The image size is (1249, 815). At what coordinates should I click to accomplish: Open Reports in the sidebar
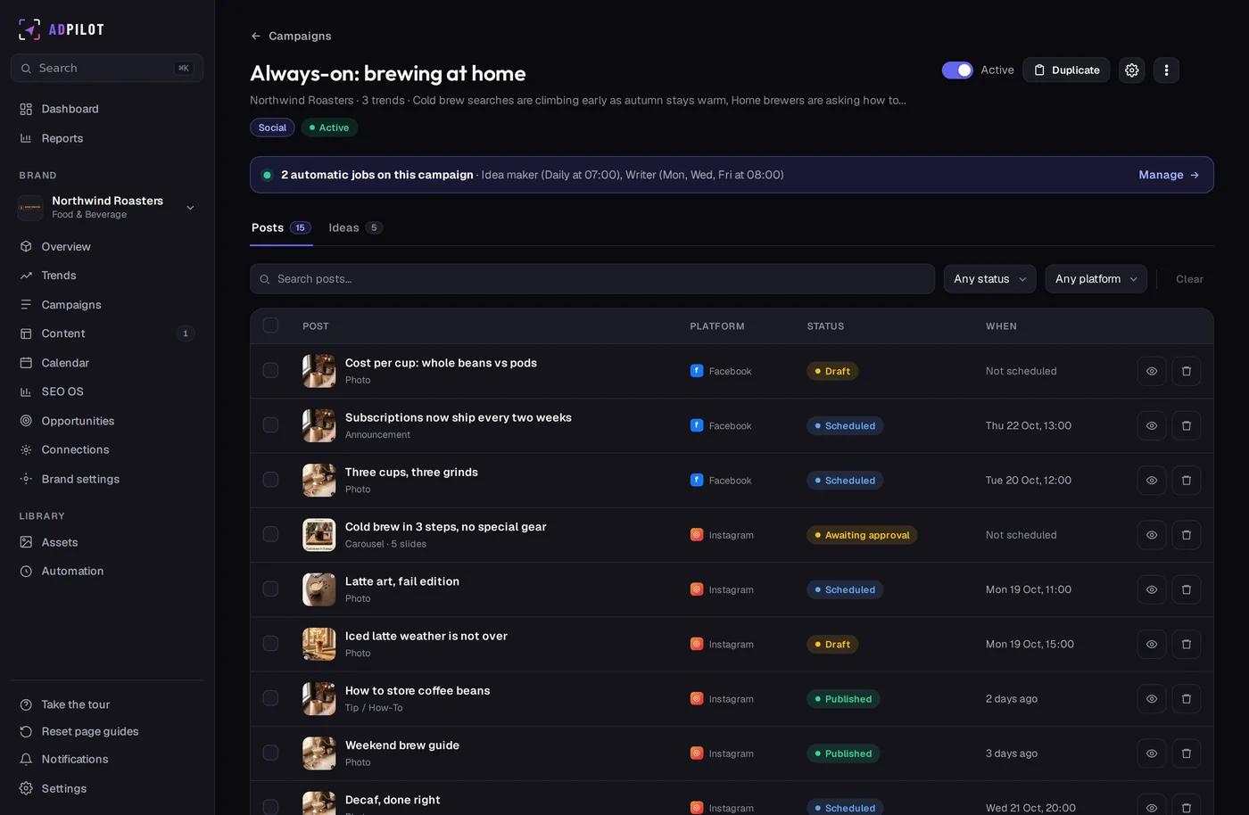click(x=107, y=138)
